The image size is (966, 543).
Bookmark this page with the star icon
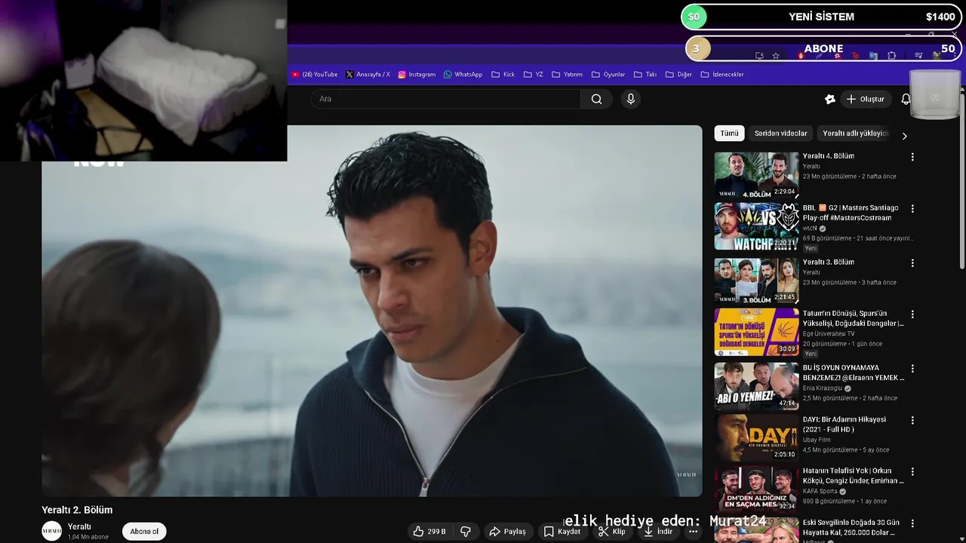coord(775,56)
